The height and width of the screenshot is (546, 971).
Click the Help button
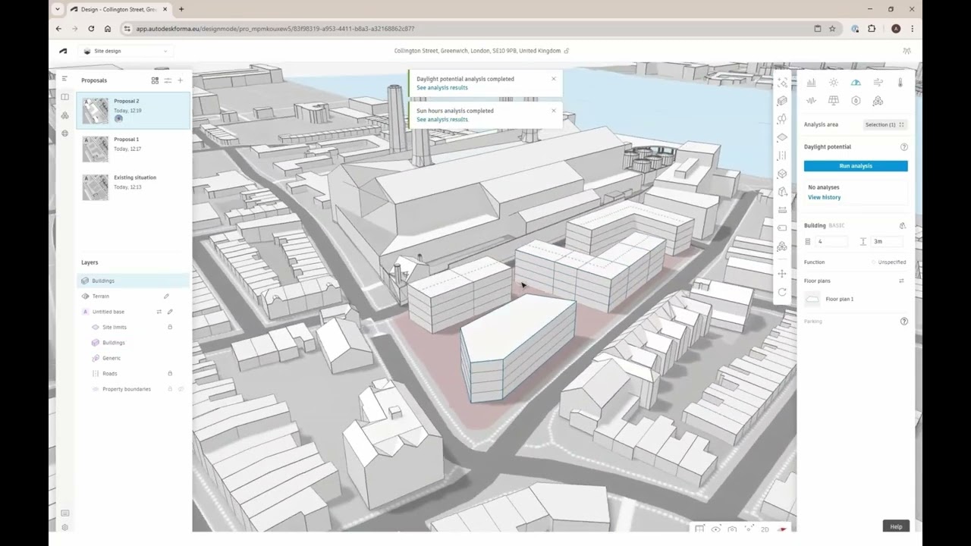[x=896, y=526]
